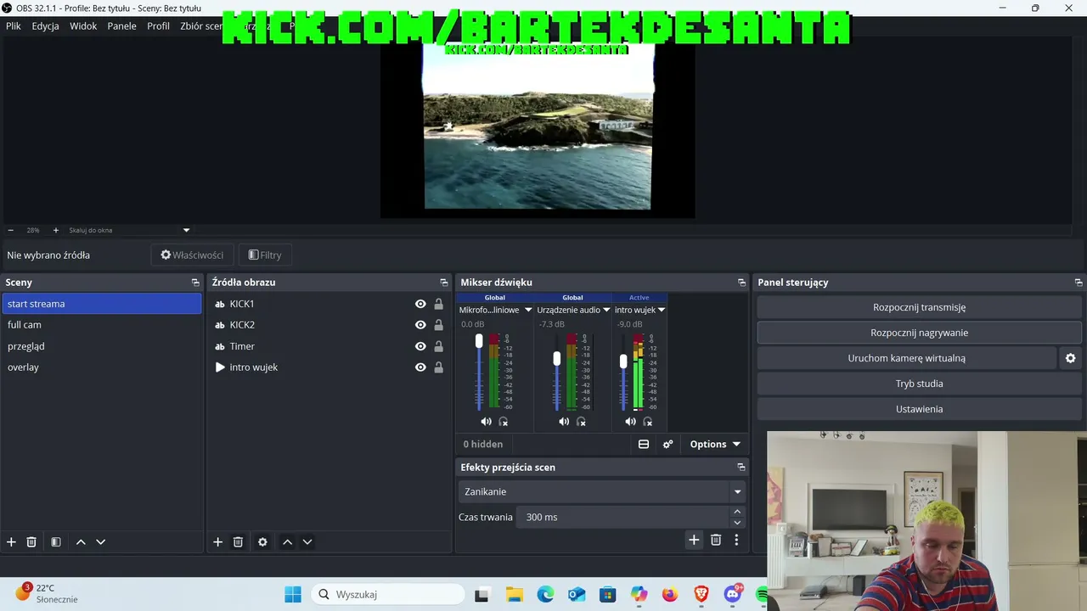Decrease transition duration with down arrow

pyautogui.click(x=737, y=523)
